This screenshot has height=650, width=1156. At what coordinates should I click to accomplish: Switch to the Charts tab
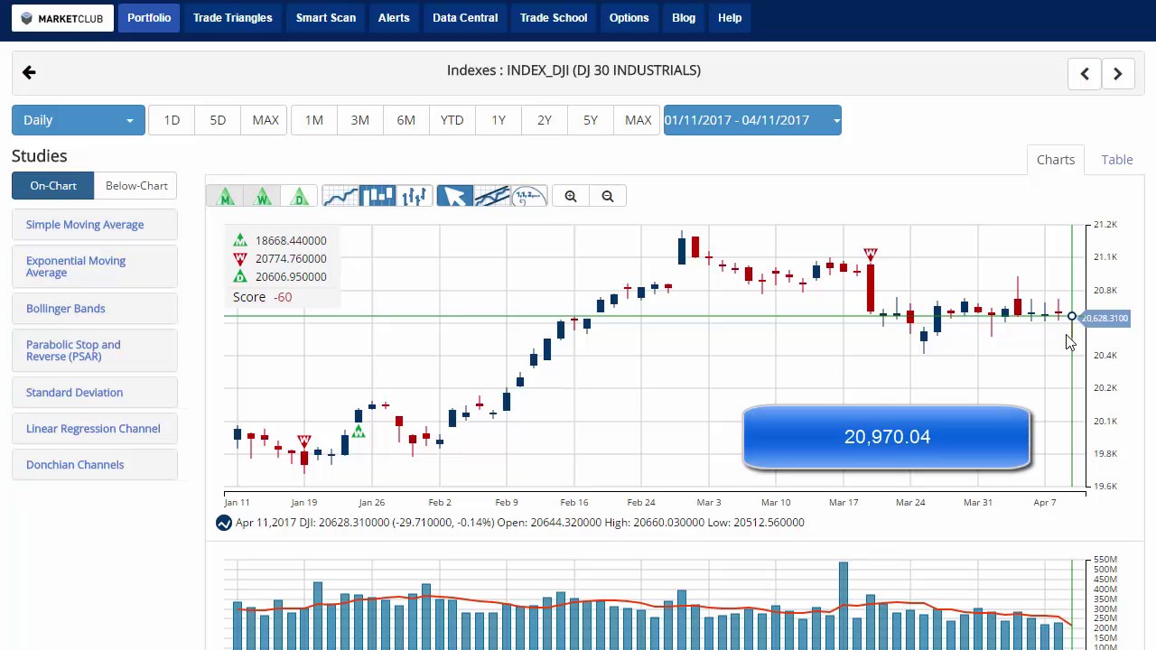point(1056,160)
